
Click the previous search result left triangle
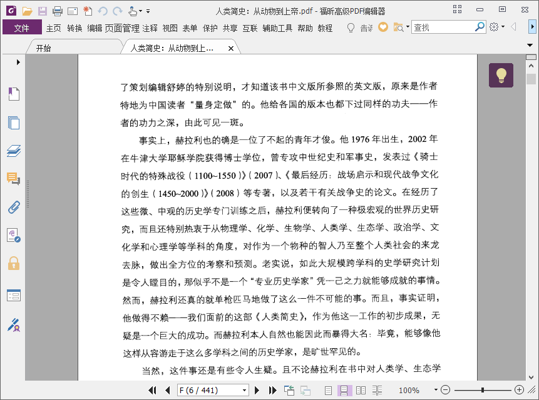(513, 27)
